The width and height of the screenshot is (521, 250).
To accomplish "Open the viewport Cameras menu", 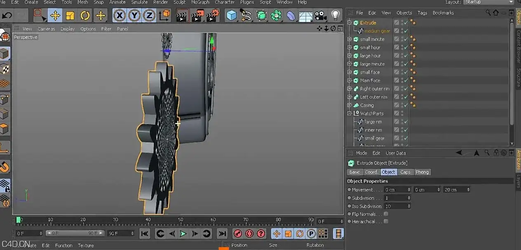I will 46,29.
